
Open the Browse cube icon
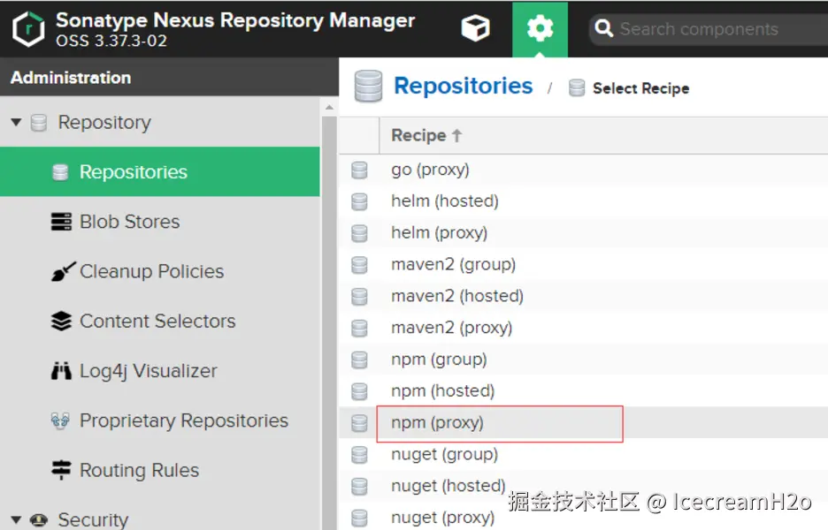(475, 28)
